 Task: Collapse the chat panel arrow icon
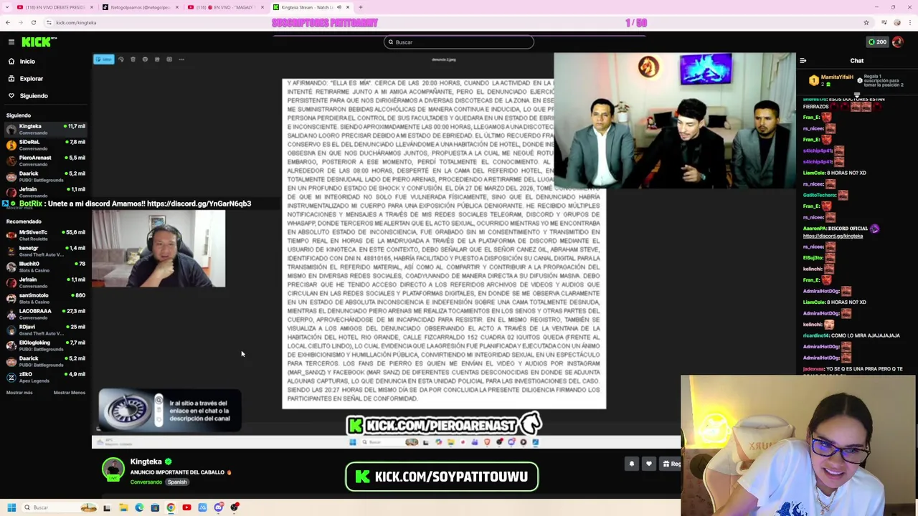click(803, 61)
